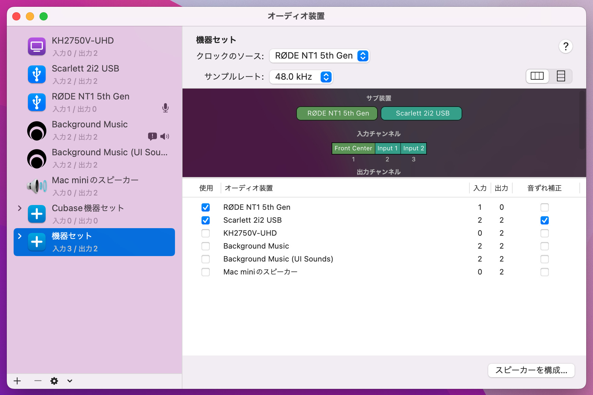593x395 pixels.
Task: Remove selected device with the minus button
Action: coord(38,381)
